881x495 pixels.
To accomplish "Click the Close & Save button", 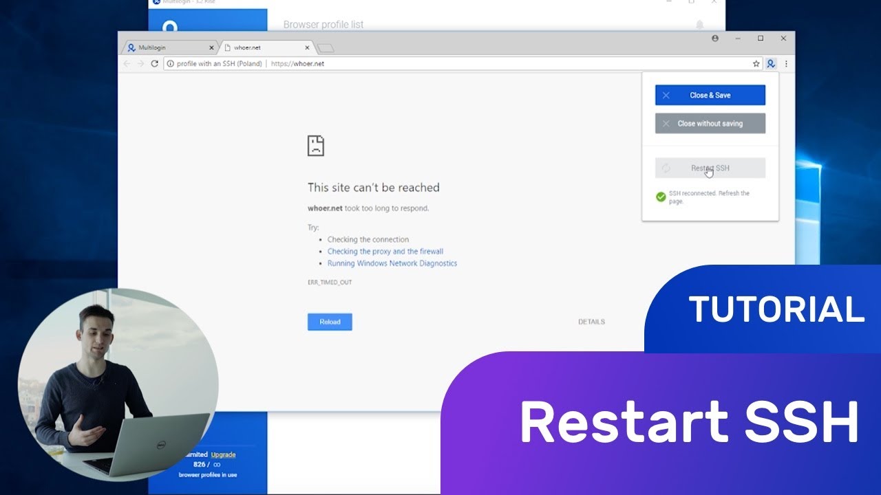I will click(710, 95).
